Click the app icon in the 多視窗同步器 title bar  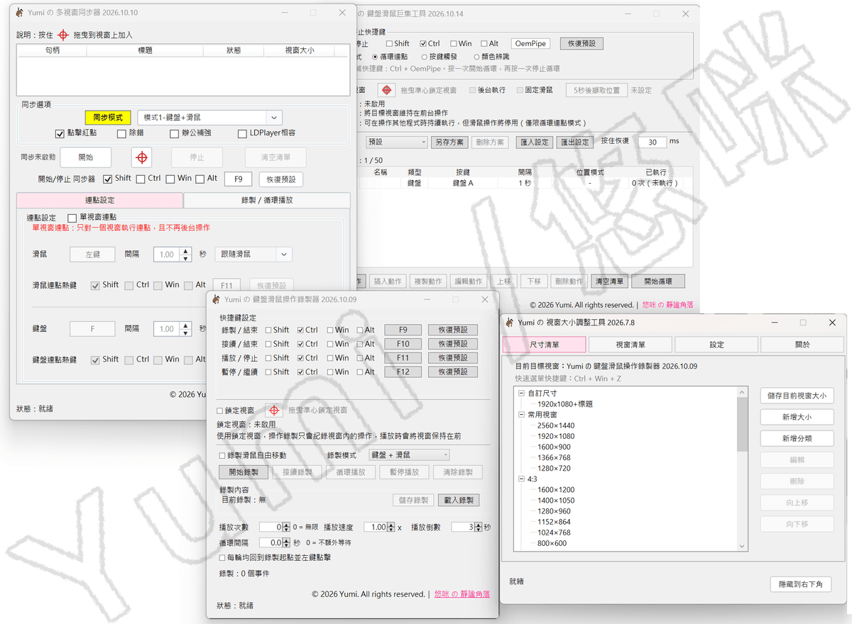[21, 13]
